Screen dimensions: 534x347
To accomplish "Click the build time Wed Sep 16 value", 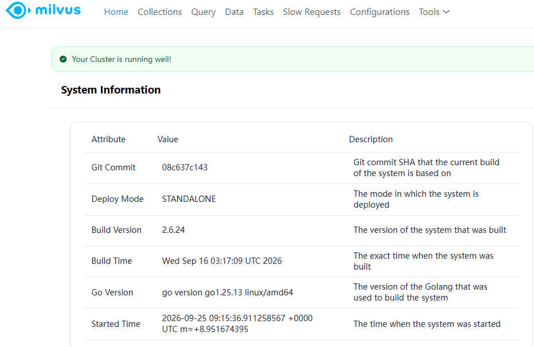I will tap(222, 261).
